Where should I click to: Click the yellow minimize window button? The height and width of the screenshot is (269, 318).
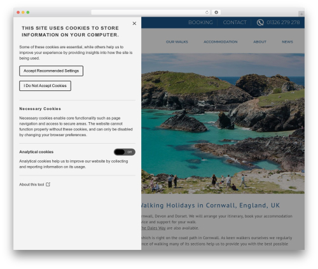click(23, 13)
